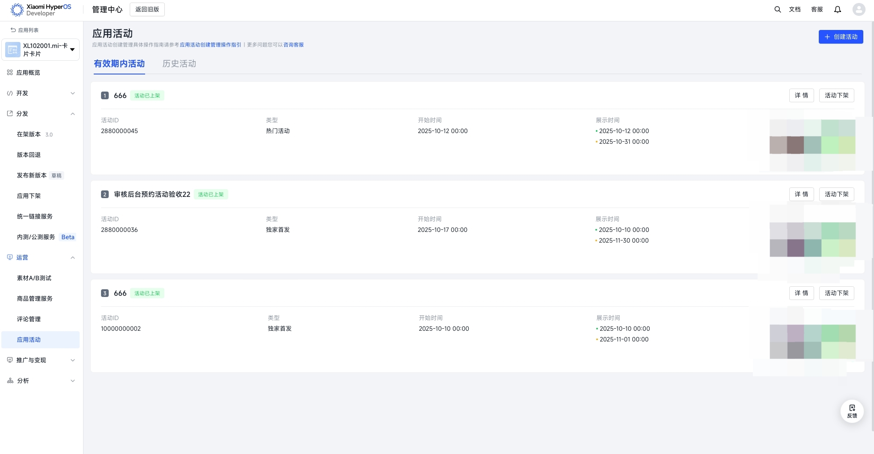This screenshot has width=874, height=454.
Task: Open 评论管理 in the sidebar
Action: click(29, 319)
